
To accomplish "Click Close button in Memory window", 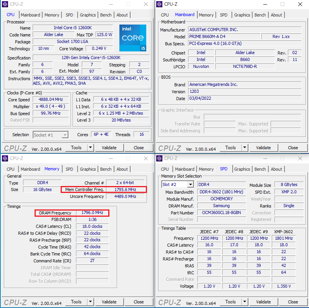I will (x=139, y=302).
